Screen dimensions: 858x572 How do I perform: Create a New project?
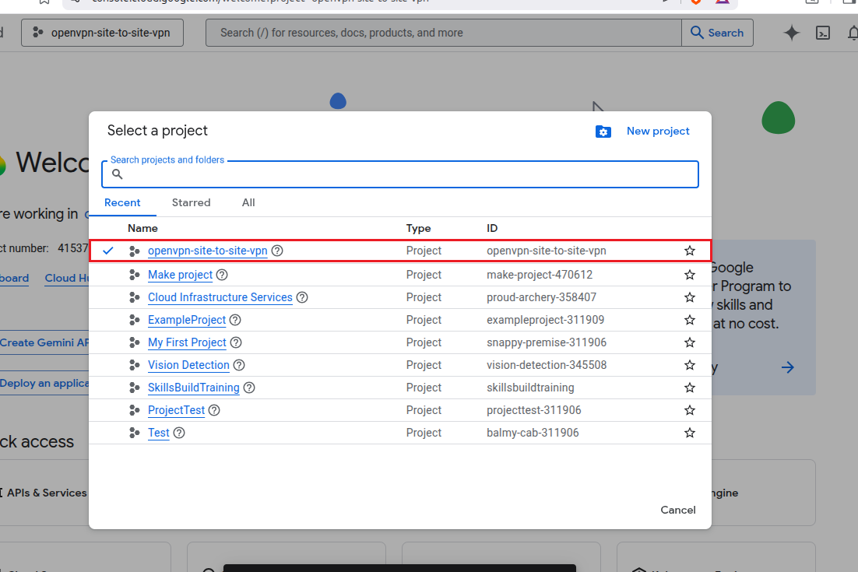(658, 132)
